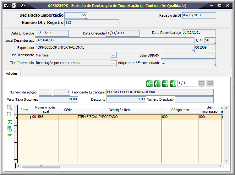Open the Exportador lookup magnifier
This screenshot has height=175, width=235.
coord(193,50)
